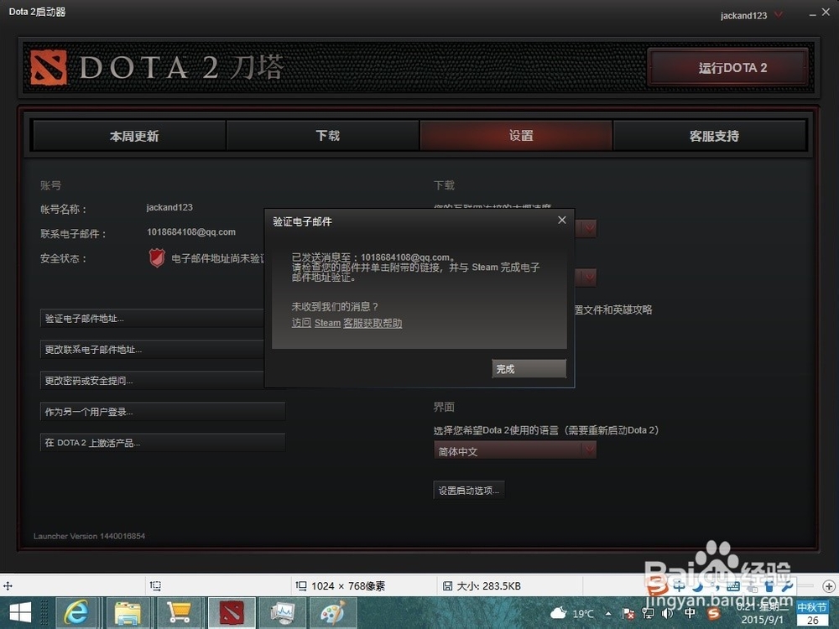Click the jackand123 account name value
839x629 pixels.
coord(169,207)
